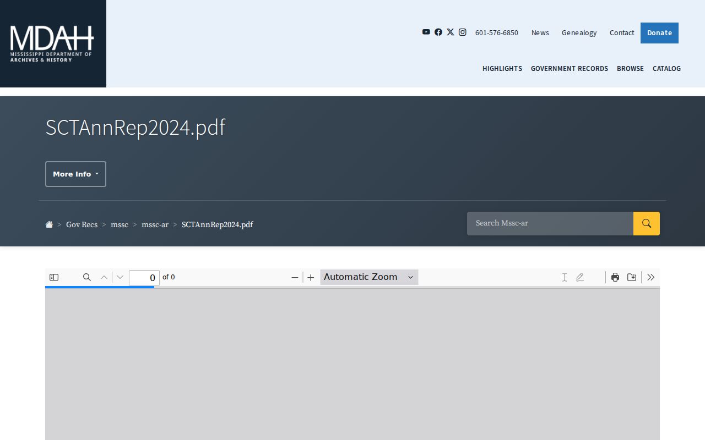
Task: Open the MDAH YouTube channel icon
Action: 426,32
